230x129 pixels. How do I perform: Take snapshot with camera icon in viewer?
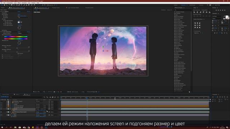click(x=54, y=92)
